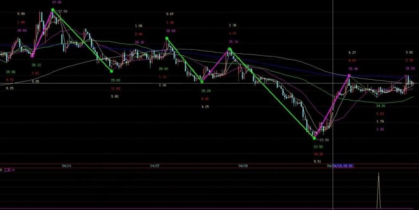
Task: Click the magenta uptrend line rising from 23.50
Action: click(x=332, y=107)
